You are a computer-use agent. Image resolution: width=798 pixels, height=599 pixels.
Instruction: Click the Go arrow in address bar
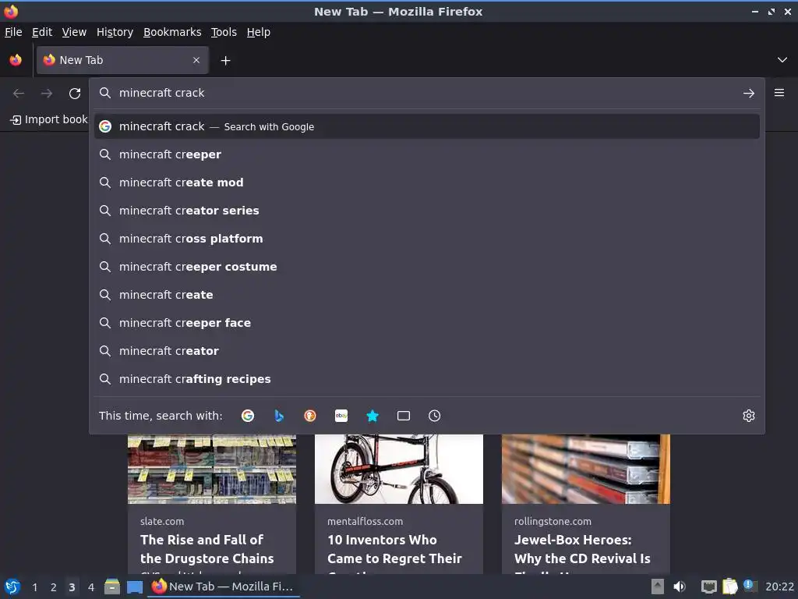coord(749,94)
